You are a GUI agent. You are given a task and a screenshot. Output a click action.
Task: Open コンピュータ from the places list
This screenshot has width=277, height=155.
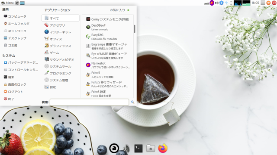tap(15, 16)
